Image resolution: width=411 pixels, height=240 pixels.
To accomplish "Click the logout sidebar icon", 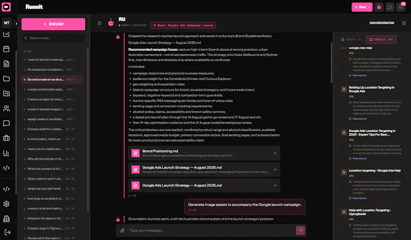I will (7, 232).
